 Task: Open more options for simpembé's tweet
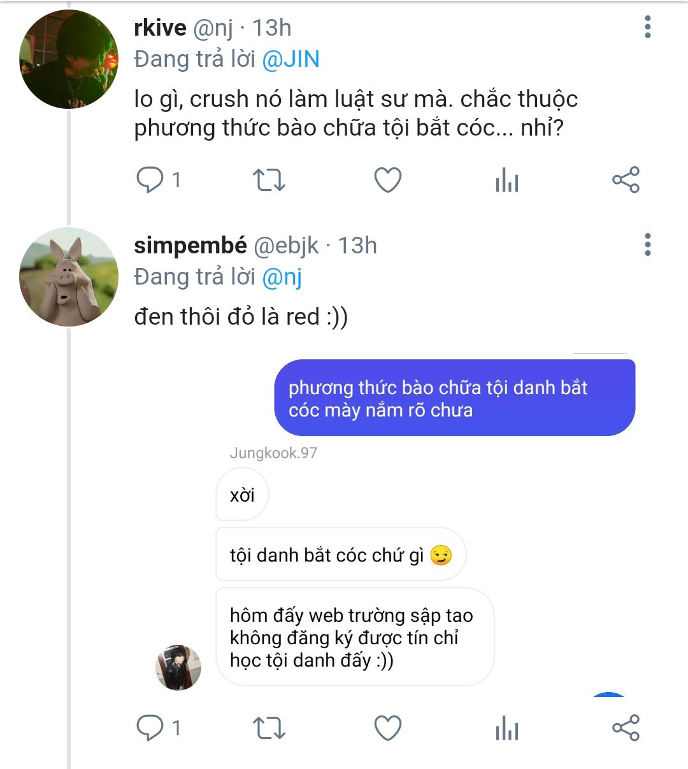pos(648,244)
